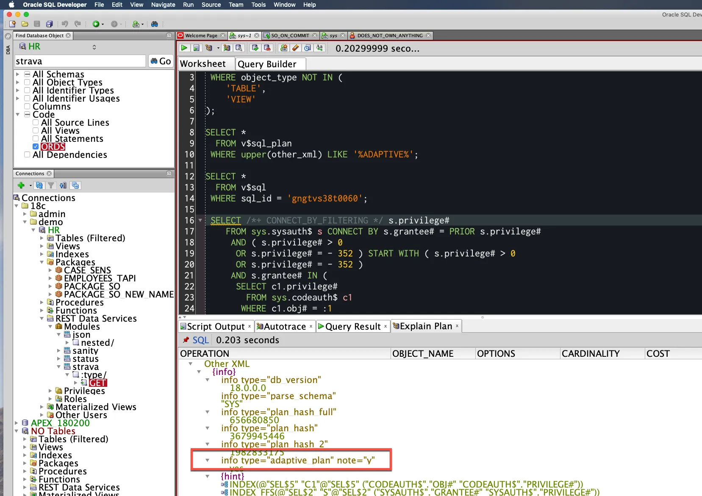Screen dimensions: 702x496
Task: Open the Navigate menu
Action: [x=163, y=5]
